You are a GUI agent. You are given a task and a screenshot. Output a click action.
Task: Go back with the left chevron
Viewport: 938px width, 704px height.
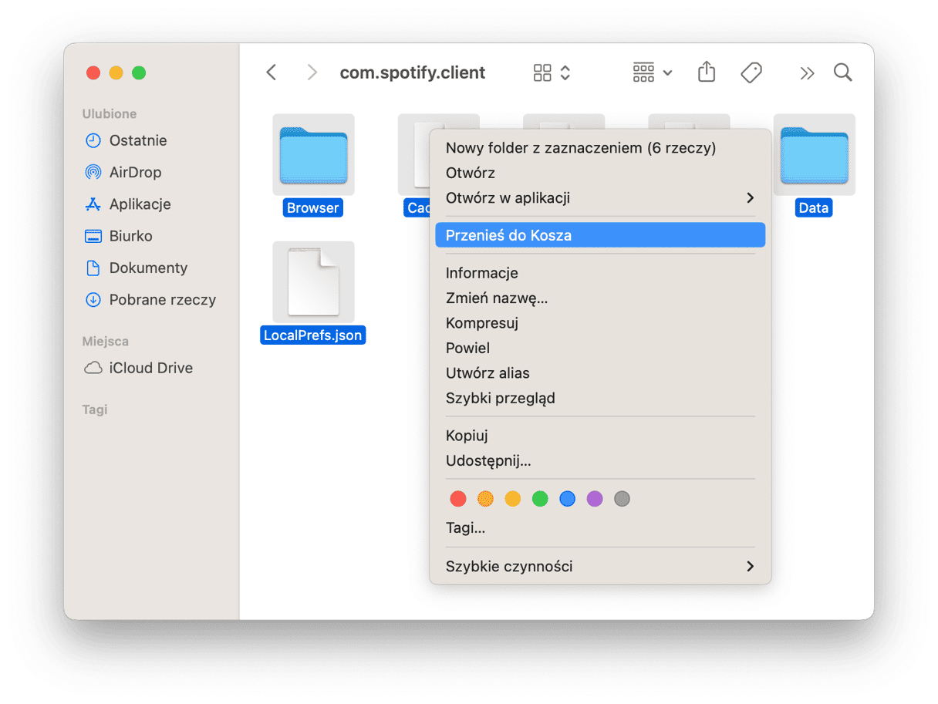coord(272,72)
